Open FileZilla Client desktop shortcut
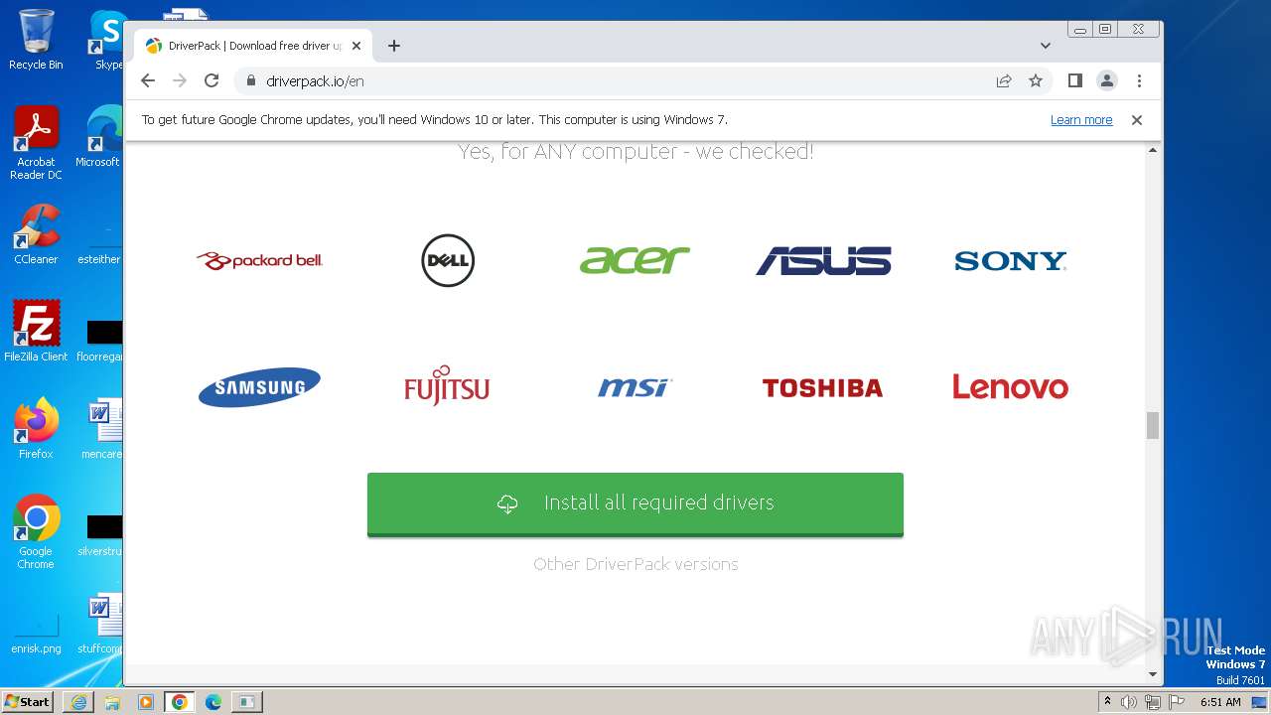The width and height of the screenshot is (1271, 715). [x=36, y=331]
